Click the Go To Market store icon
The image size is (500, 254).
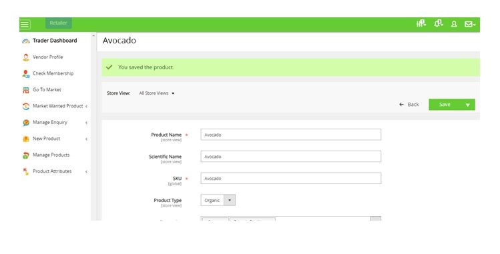[26, 90]
